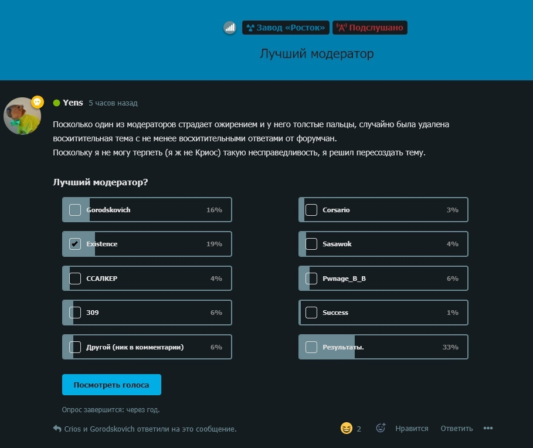This screenshot has height=448, width=533.
Task: Click the laughing emoji reaction
Action: coord(347,428)
